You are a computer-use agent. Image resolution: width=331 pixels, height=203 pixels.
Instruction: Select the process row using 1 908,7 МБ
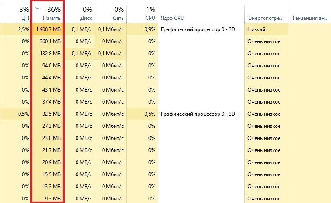click(165, 29)
